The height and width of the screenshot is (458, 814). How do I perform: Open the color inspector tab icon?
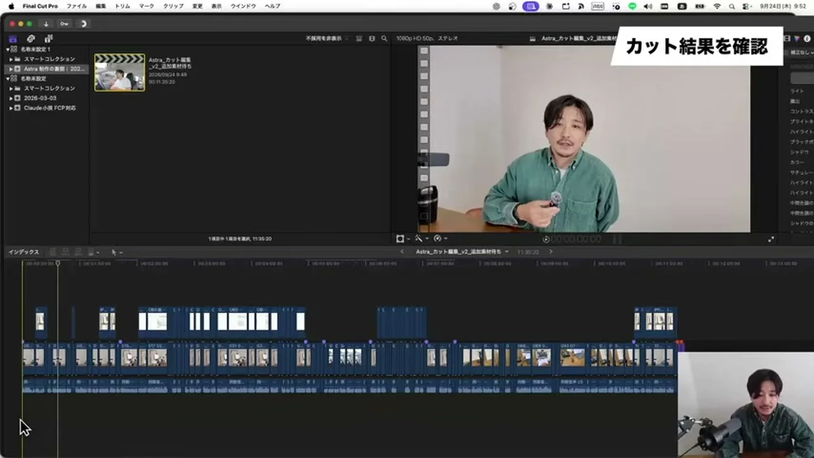[797, 38]
